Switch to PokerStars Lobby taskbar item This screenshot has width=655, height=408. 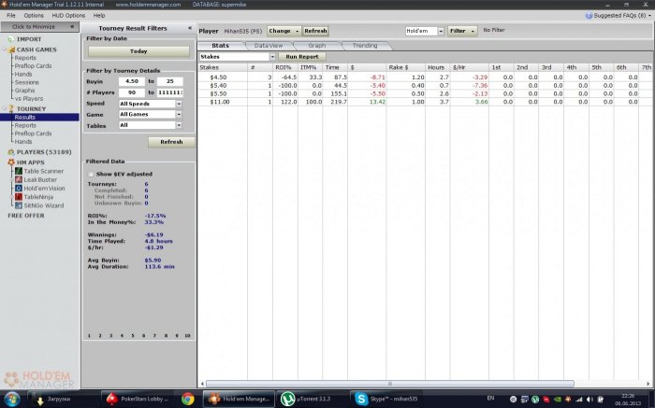(138, 399)
